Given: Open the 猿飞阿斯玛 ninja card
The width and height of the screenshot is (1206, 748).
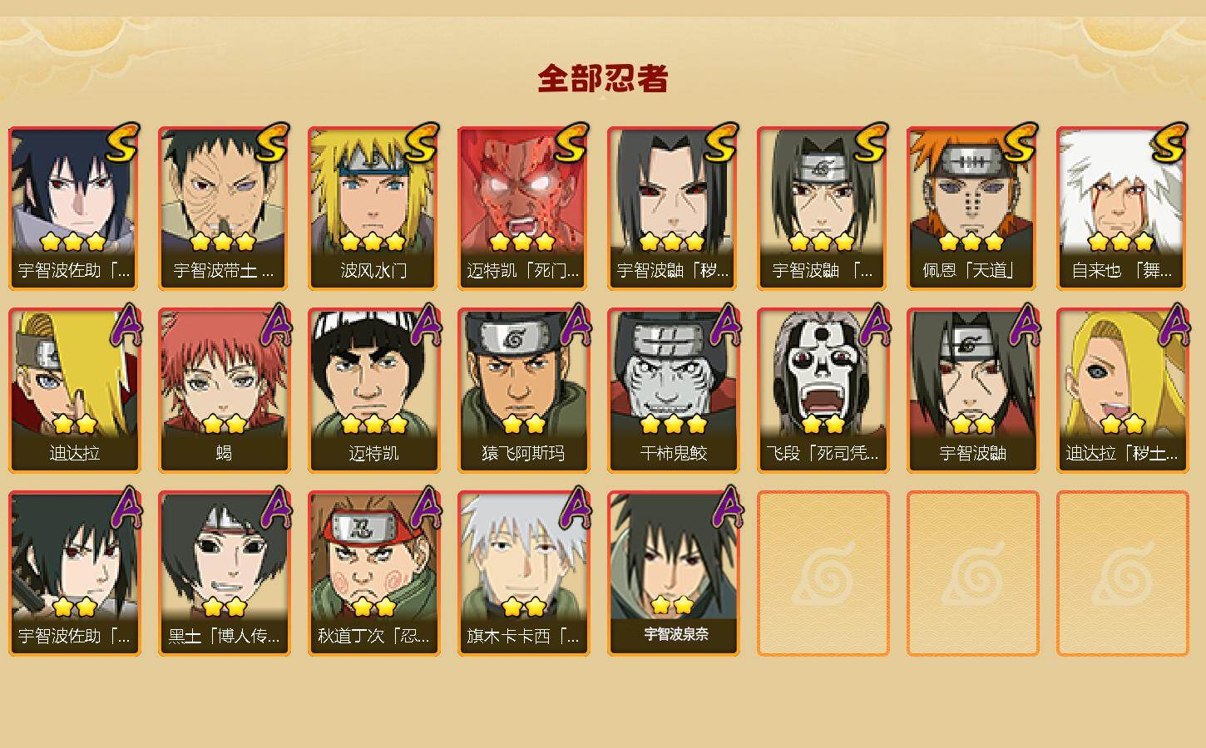Looking at the screenshot, I should coord(523,391).
